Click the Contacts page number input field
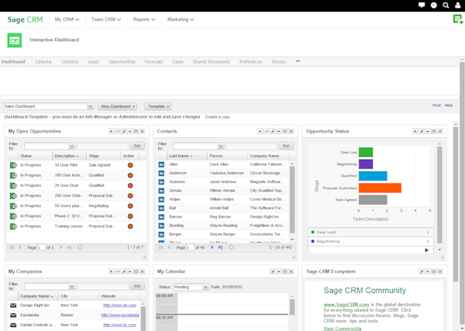 (x=190, y=247)
